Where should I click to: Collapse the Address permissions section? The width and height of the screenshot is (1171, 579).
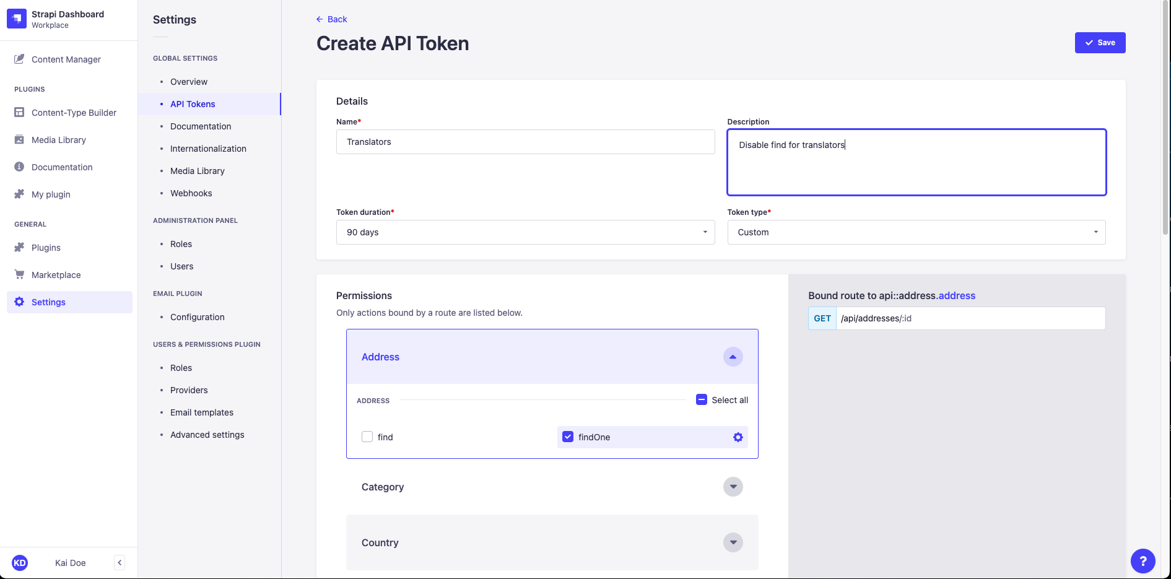pos(733,357)
